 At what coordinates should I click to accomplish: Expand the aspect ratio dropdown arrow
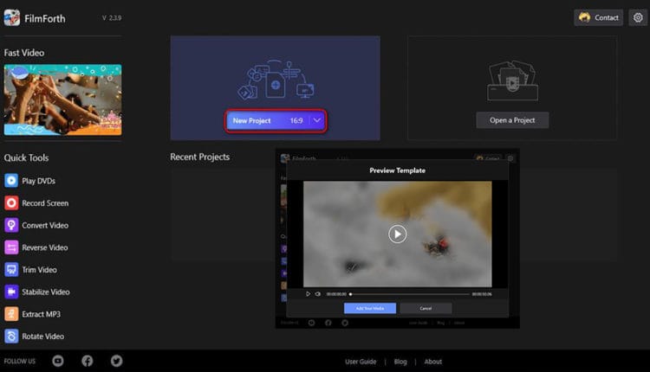tap(317, 120)
